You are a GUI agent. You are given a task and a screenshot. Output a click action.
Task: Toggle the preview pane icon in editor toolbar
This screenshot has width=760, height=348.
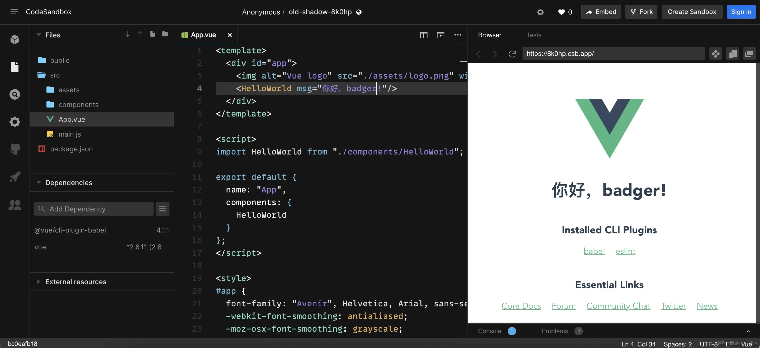[x=440, y=35]
